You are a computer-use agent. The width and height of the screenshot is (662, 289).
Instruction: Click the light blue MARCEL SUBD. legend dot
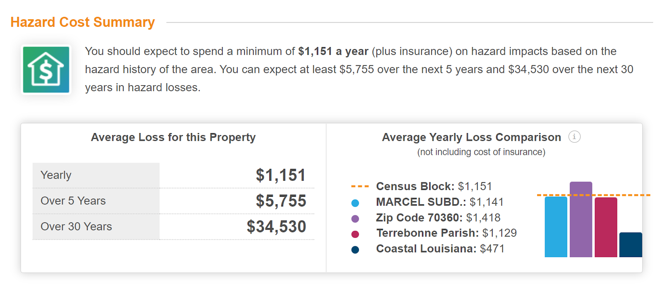tap(355, 203)
